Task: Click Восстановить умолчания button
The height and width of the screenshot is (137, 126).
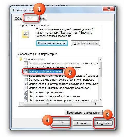Action: [84, 113]
